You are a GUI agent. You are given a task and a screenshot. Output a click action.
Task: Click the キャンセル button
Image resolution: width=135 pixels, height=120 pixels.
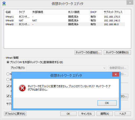click(87, 114)
